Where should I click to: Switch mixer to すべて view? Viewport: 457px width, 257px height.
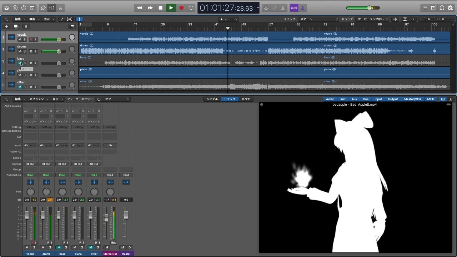(246, 99)
